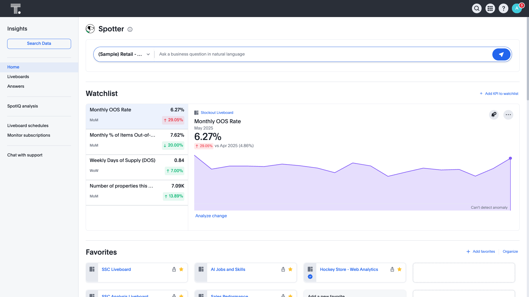
Task: Open user profile avatar with notifications
Action: (x=517, y=9)
